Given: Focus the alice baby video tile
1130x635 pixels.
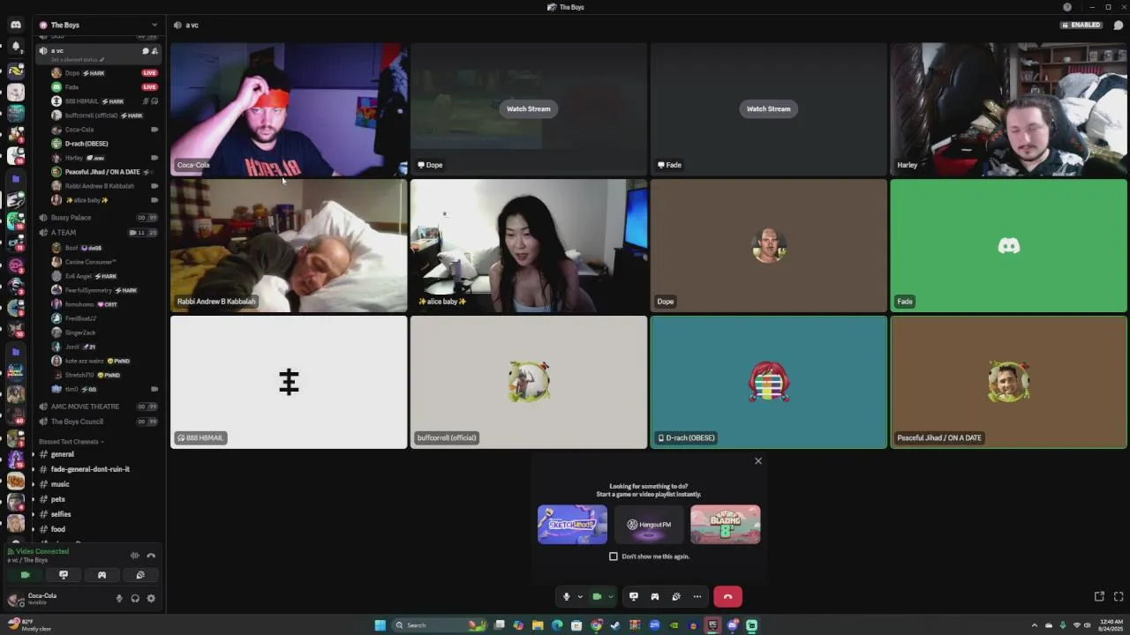Looking at the screenshot, I should tap(528, 246).
